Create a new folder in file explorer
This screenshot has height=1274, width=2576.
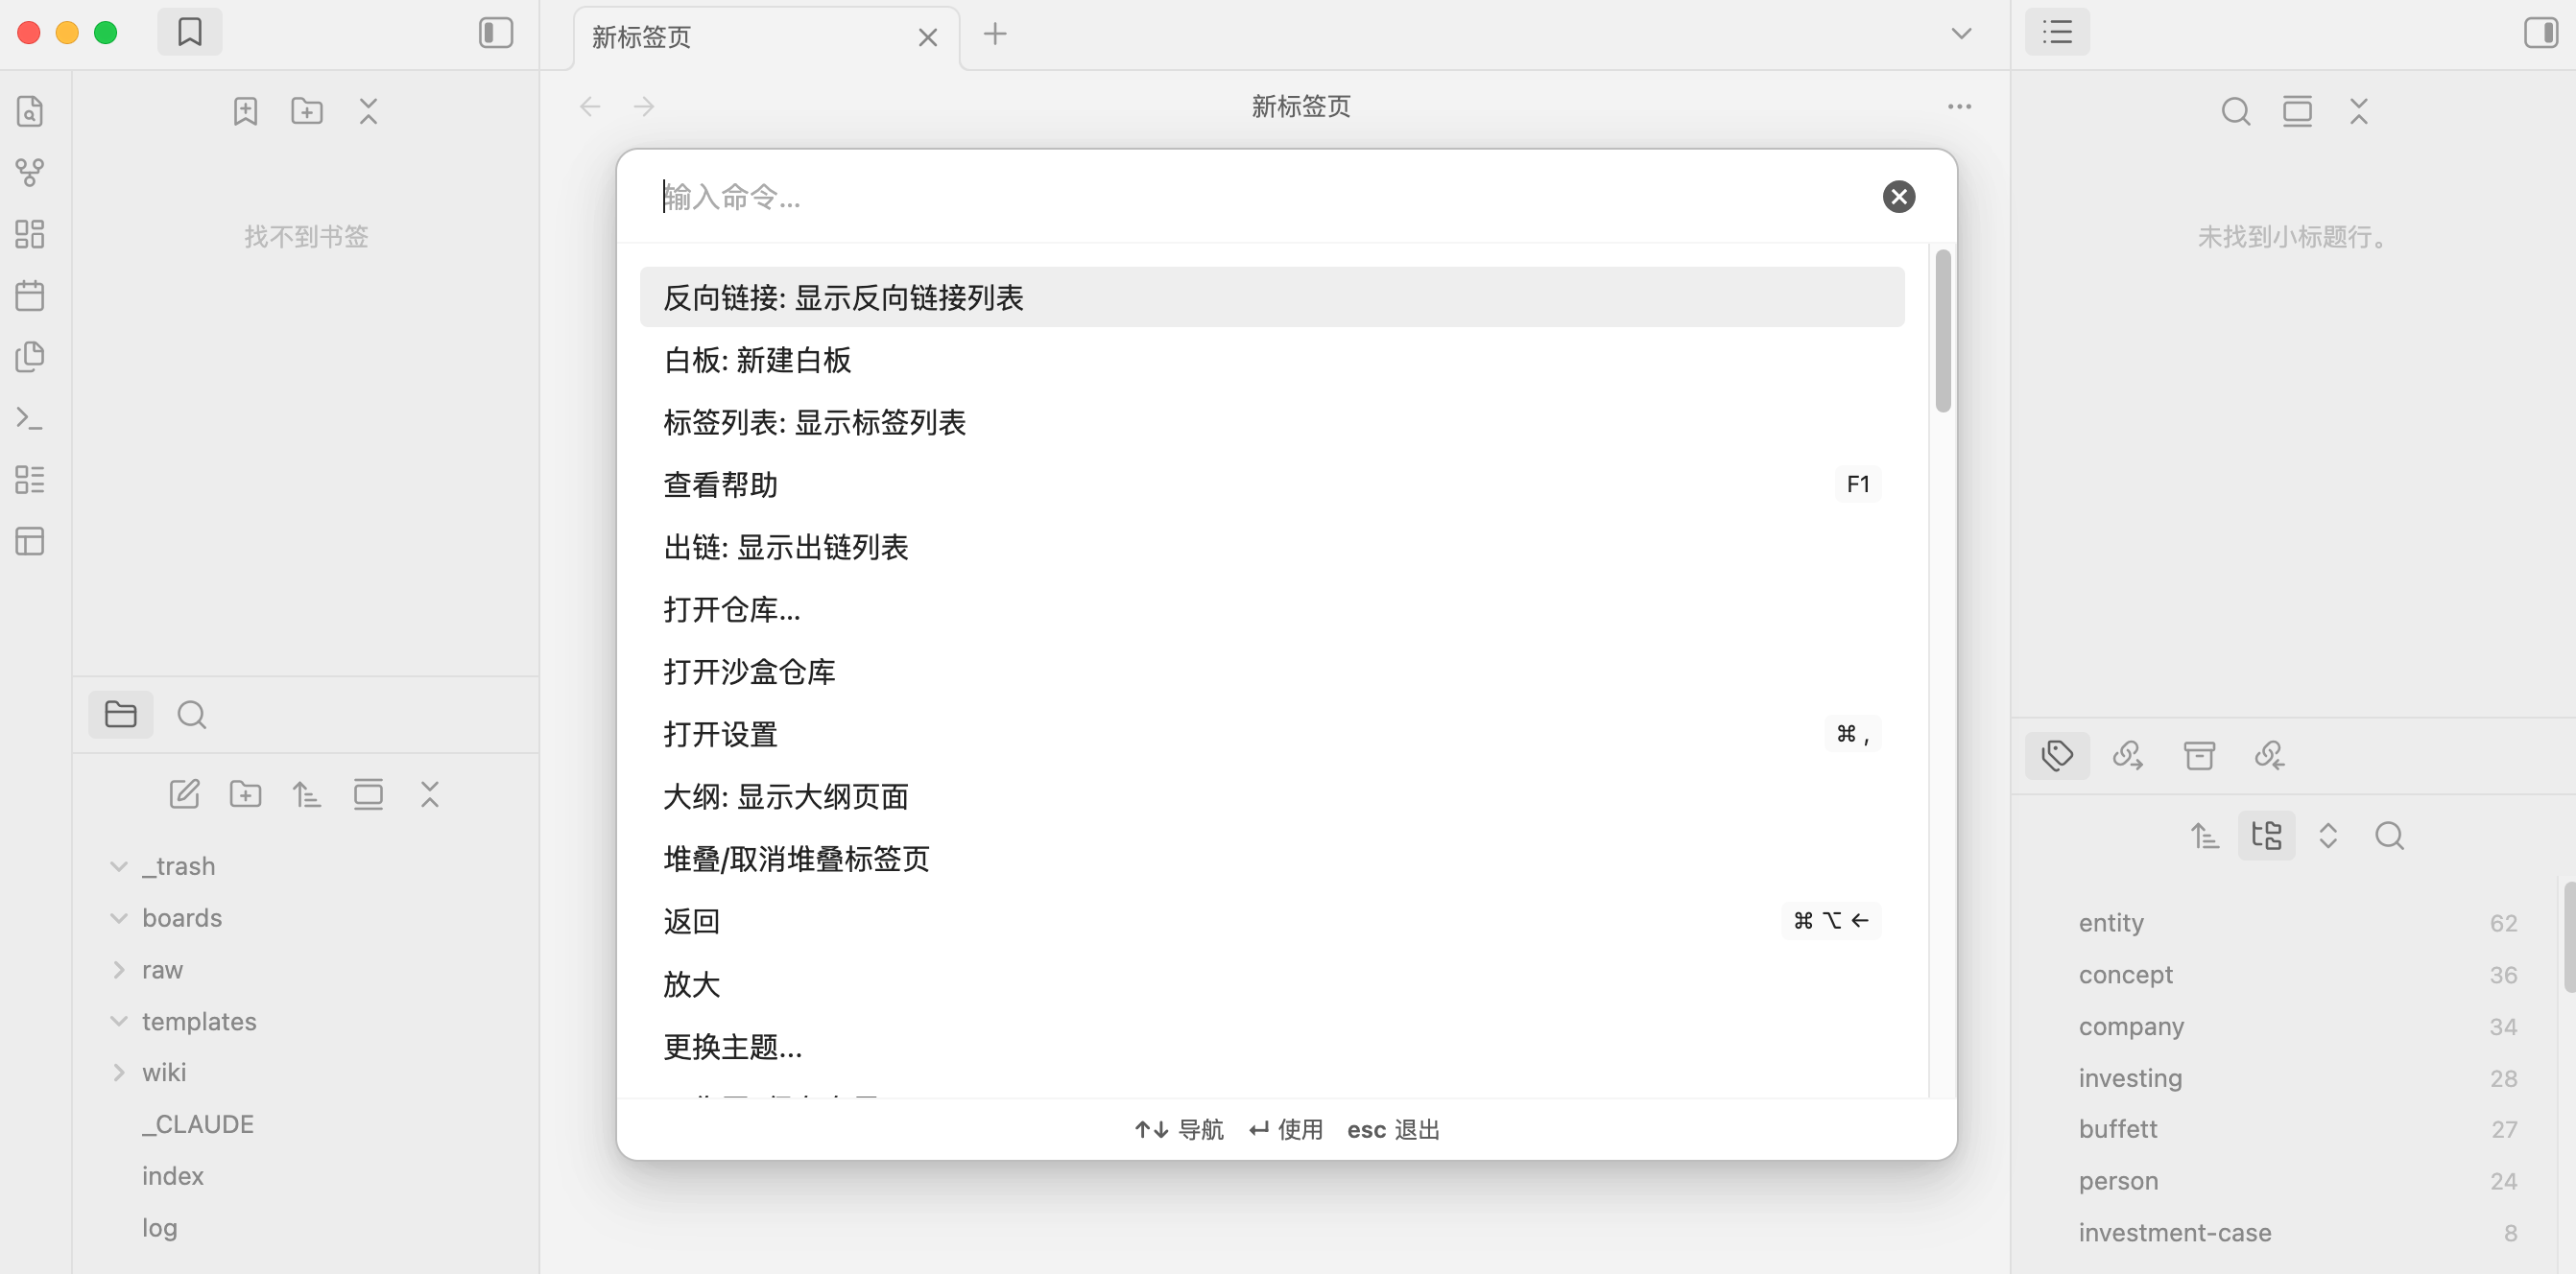click(245, 794)
